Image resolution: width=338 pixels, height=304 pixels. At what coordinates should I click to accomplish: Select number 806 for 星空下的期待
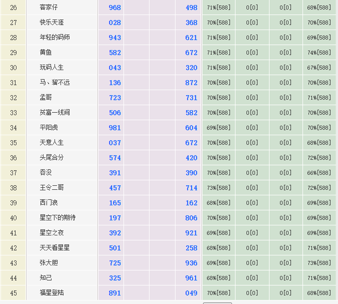(x=191, y=218)
